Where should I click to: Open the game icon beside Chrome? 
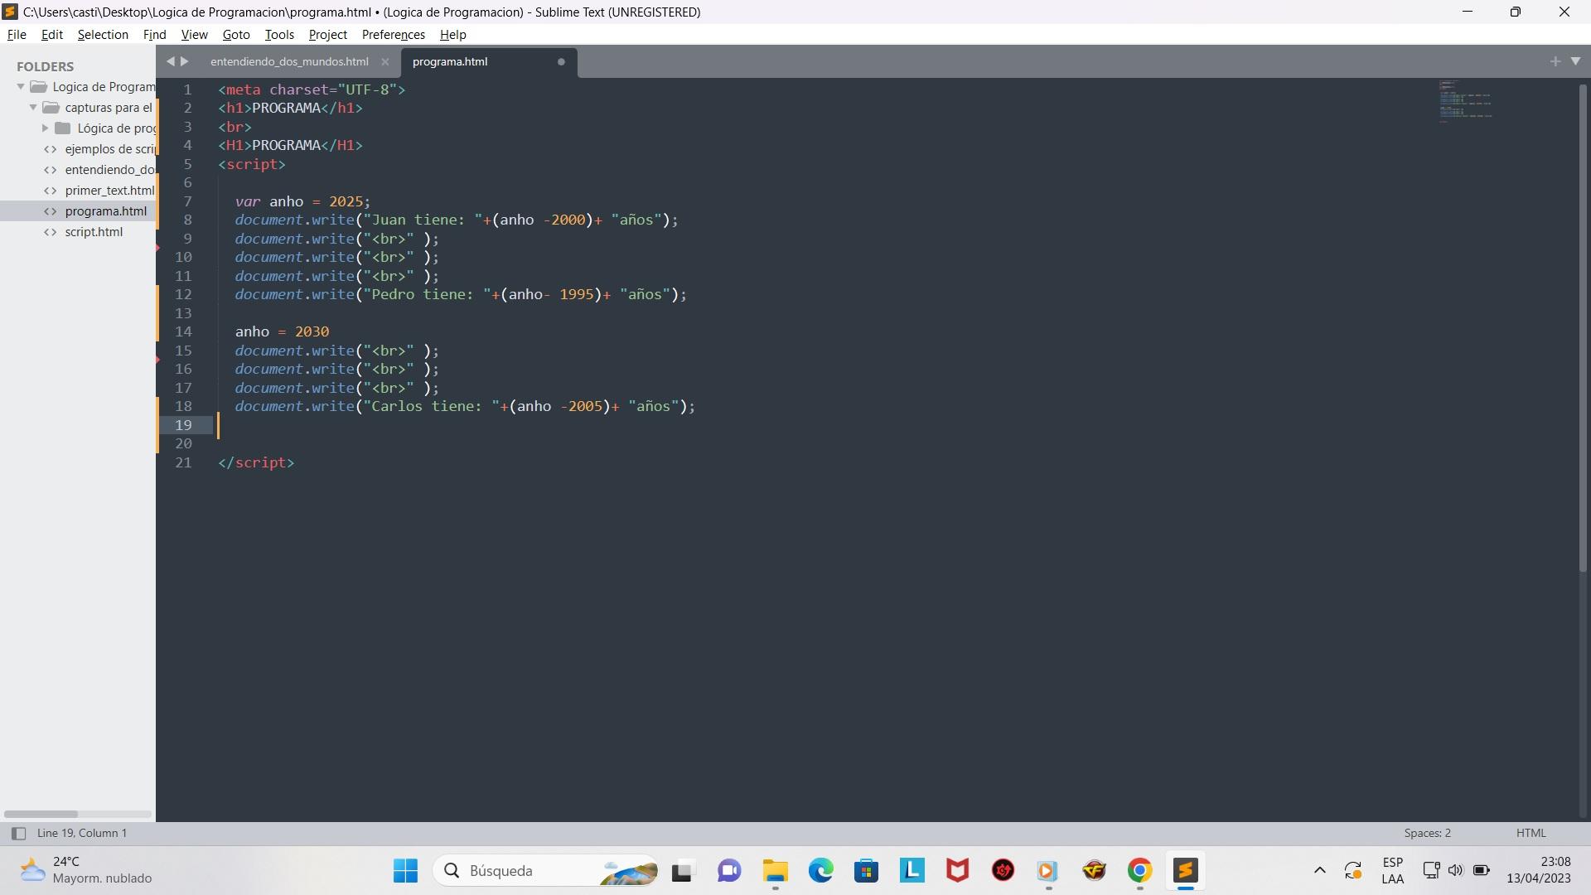1095,871
